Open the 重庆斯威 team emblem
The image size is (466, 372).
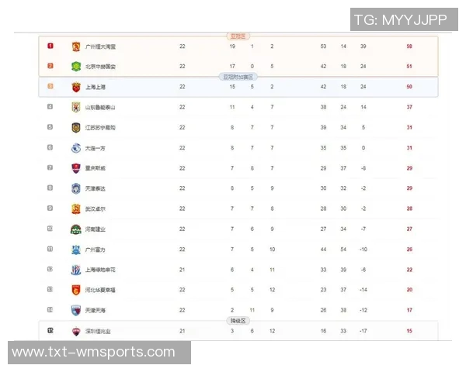point(75,167)
